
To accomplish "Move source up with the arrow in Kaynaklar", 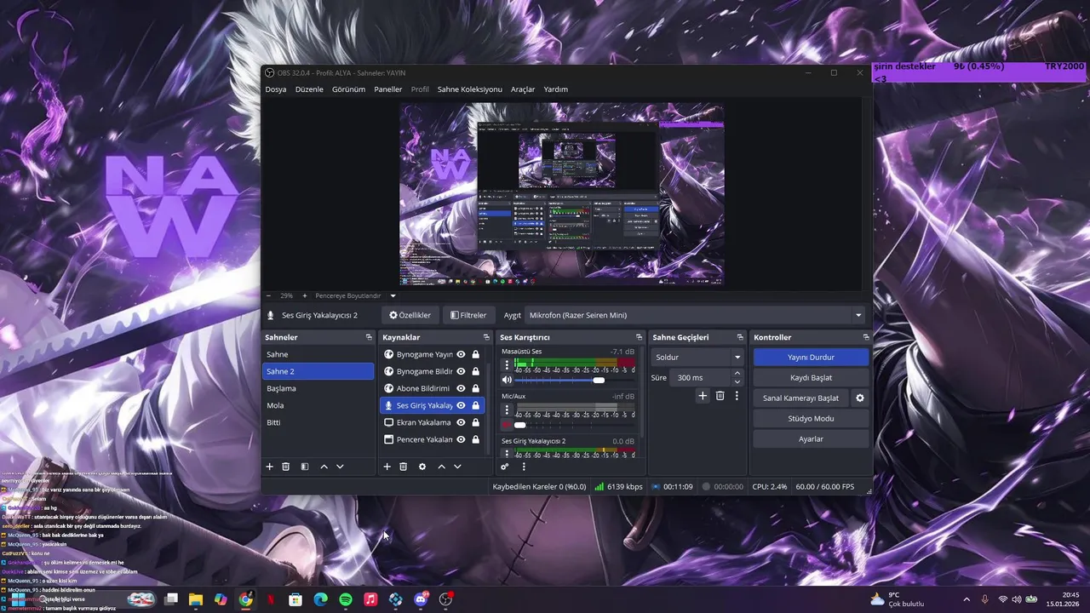I will [x=441, y=467].
